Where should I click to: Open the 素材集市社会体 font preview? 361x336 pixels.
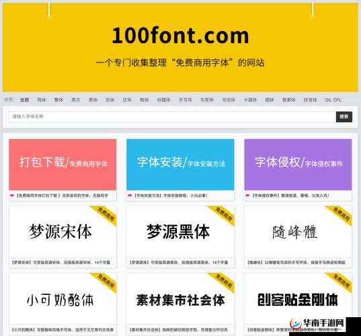[180, 300]
